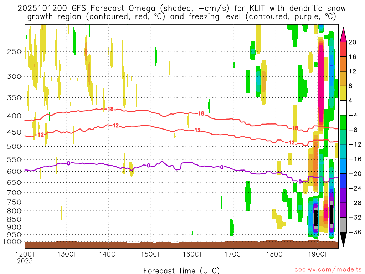Click the 250 pressure level label

click(x=14, y=51)
